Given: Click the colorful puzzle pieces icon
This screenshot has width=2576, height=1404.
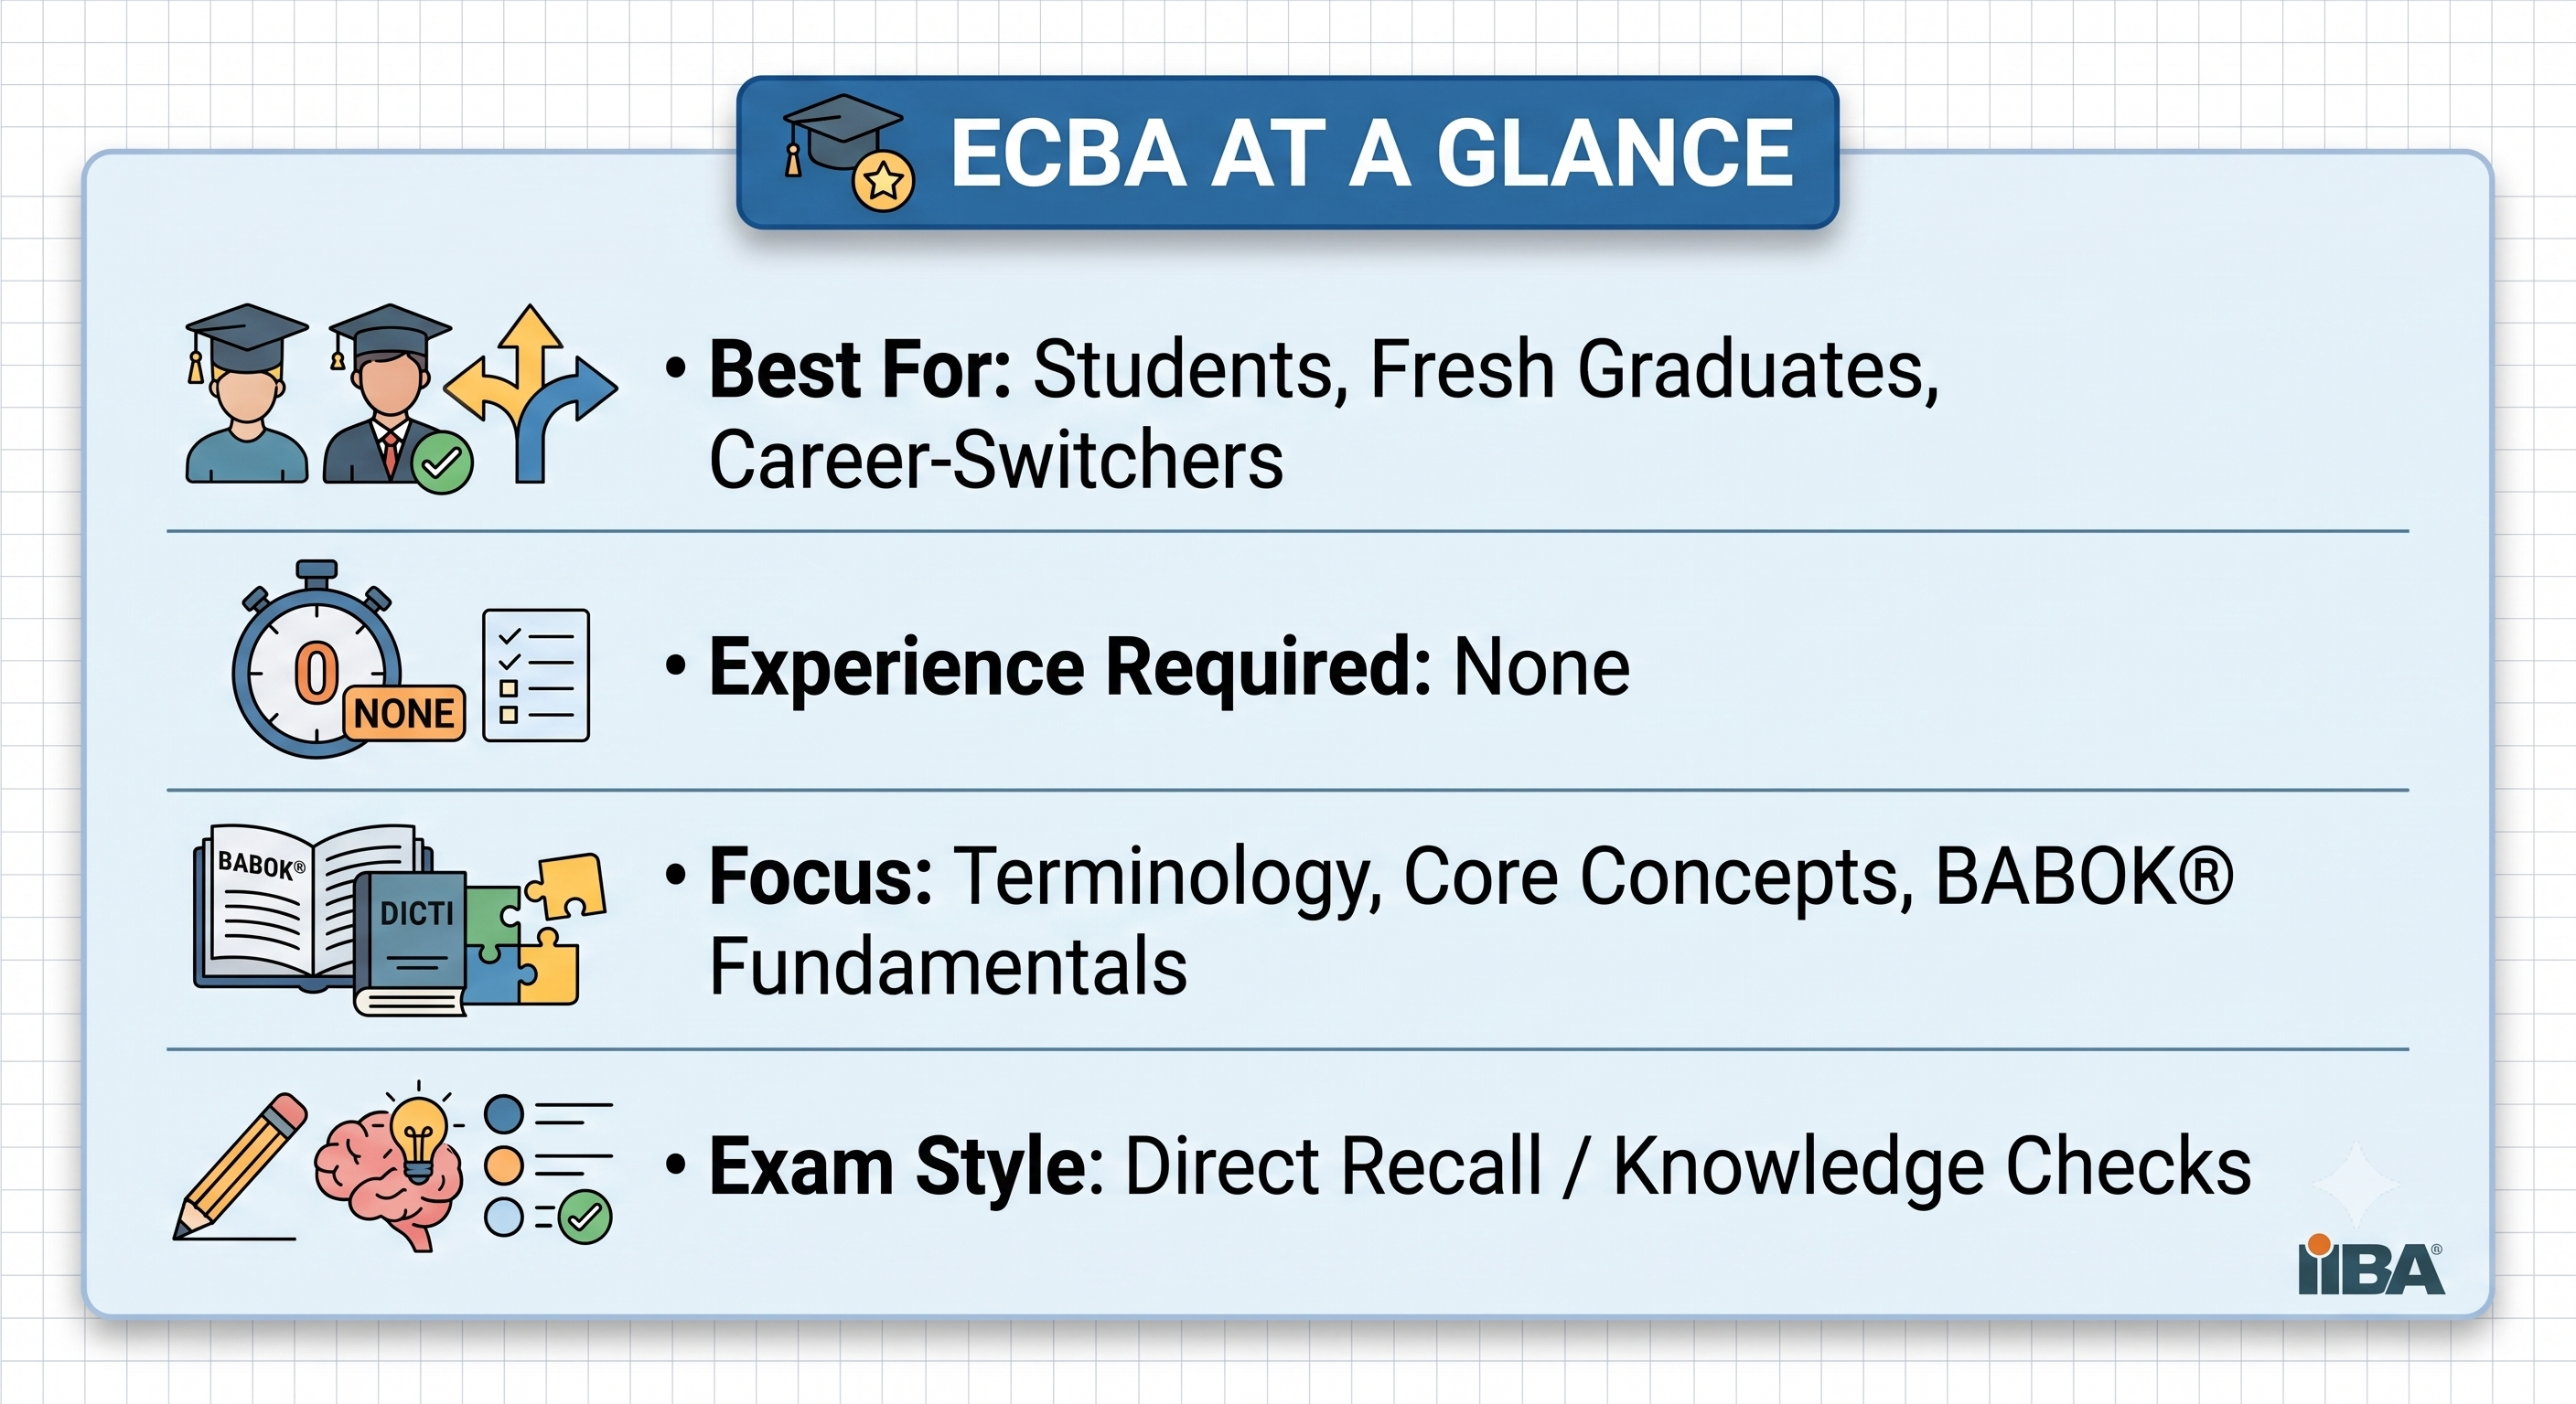Looking at the screenshot, I should 536,930.
